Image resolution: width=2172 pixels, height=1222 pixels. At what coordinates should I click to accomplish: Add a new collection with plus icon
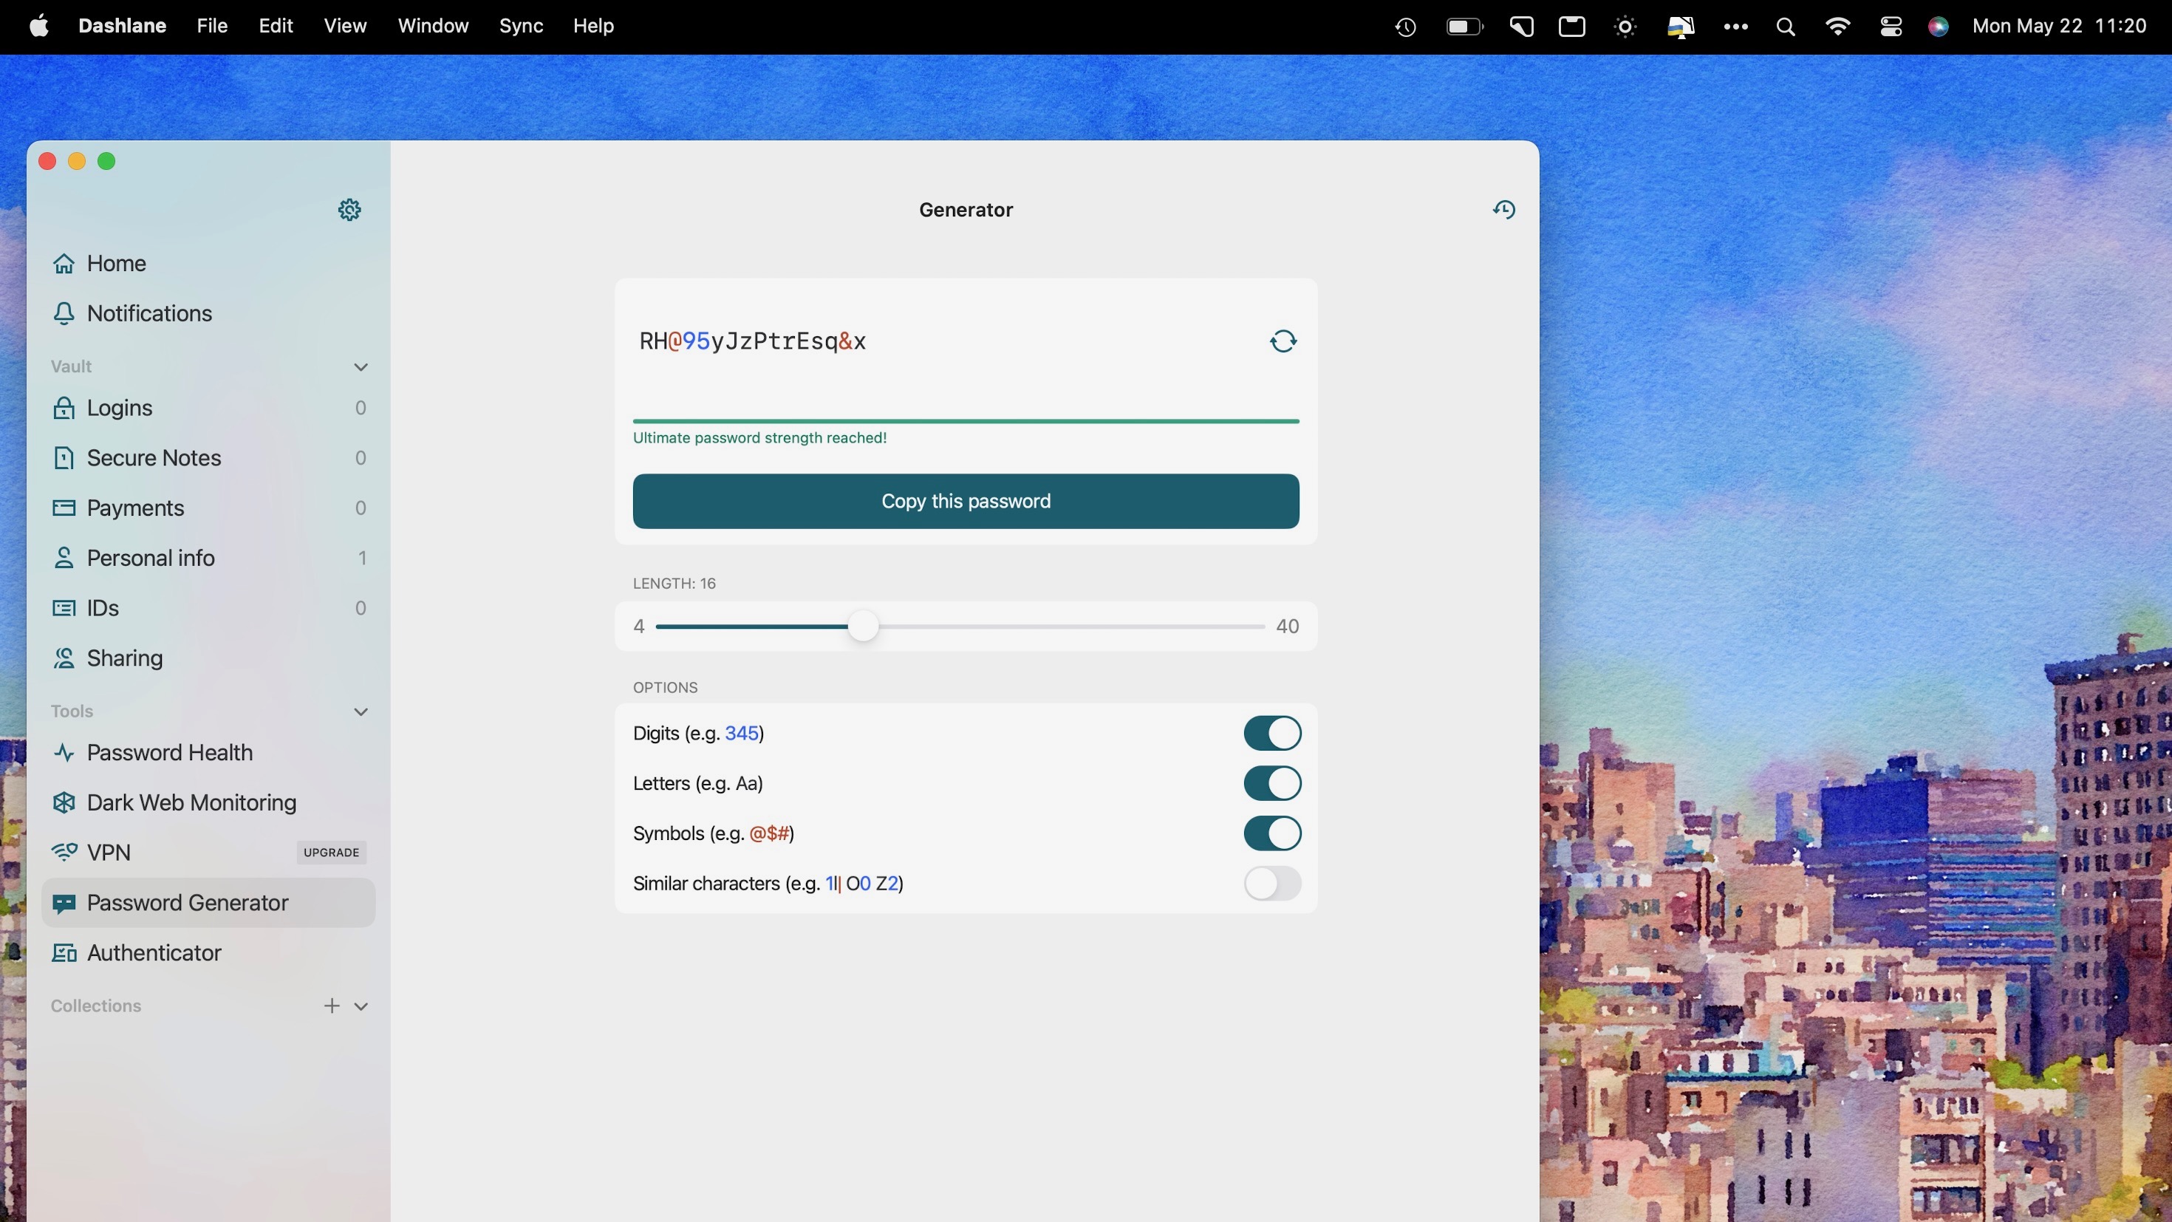tap(332, 1006)
